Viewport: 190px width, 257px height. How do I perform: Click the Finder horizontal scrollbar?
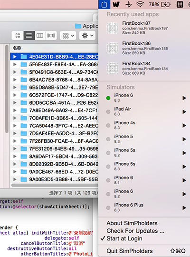55,185
